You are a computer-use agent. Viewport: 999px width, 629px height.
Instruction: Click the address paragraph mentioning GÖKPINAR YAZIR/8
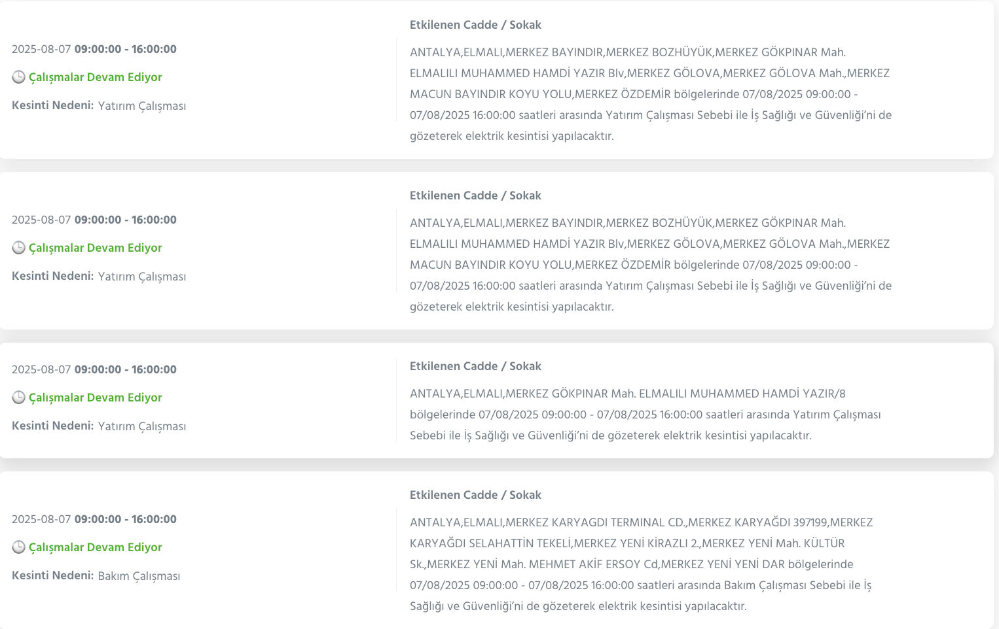pyautogui.click(x=645, y=415)
